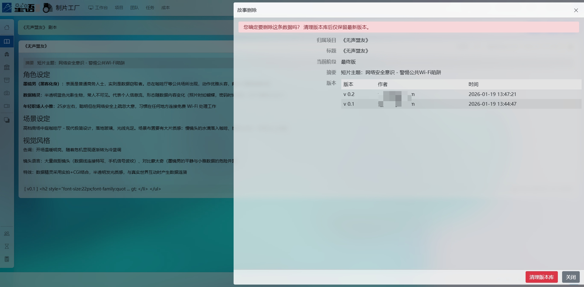Click the hourglass sidebar icon
This screenshot has height=287, width=584.
7,246
